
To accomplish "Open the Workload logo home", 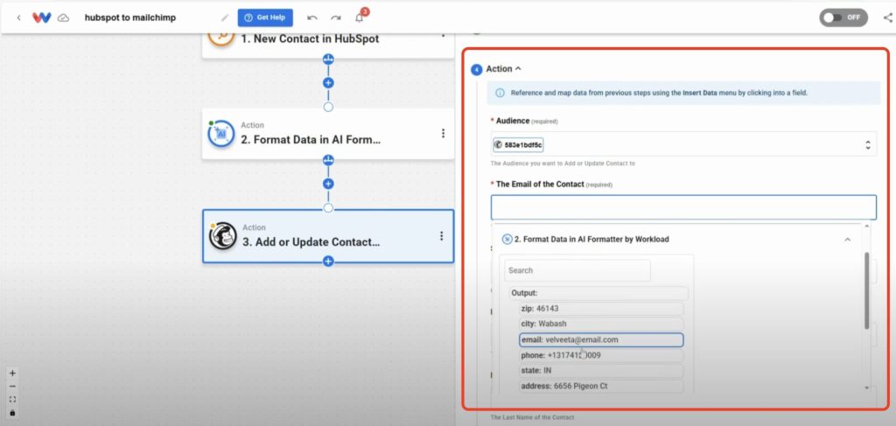I will 42,17.
